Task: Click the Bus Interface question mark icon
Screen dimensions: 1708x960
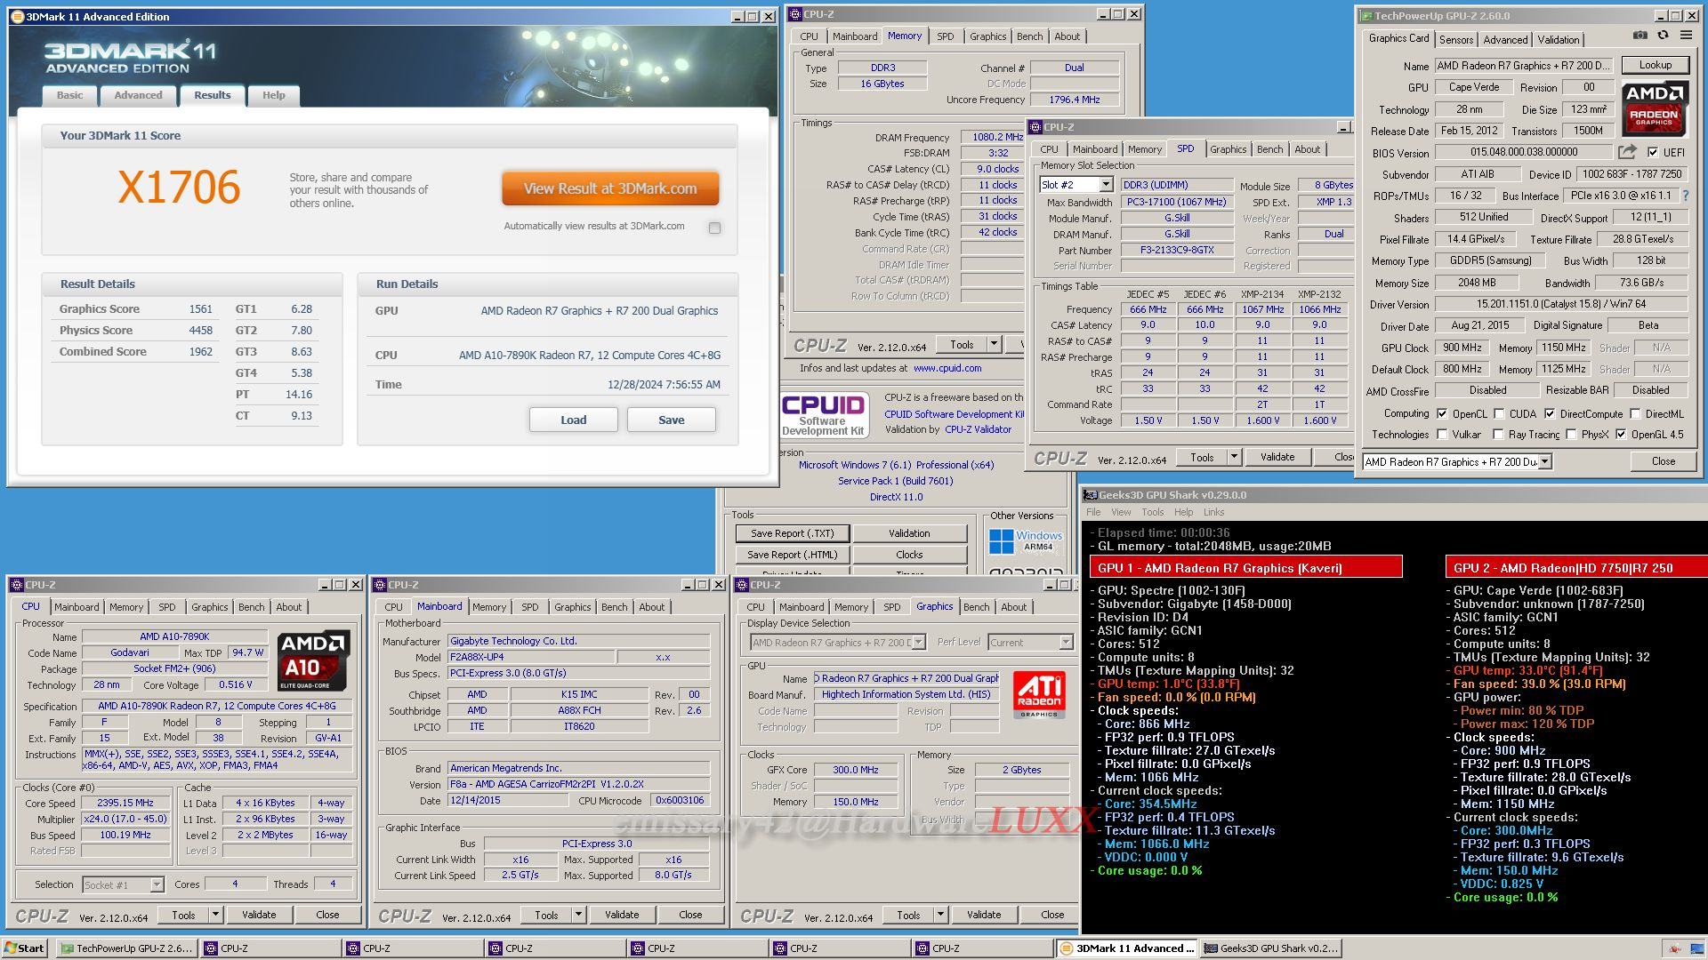Action: coord(1685,196)
